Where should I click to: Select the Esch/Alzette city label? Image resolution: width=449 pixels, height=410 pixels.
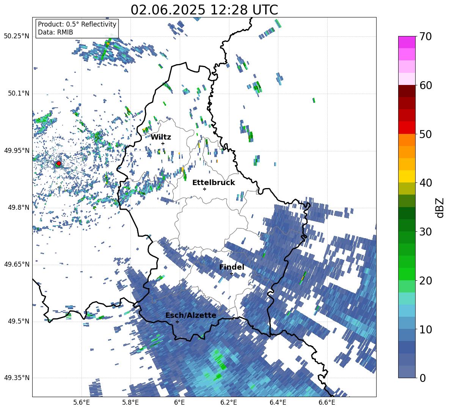(191, 315)
